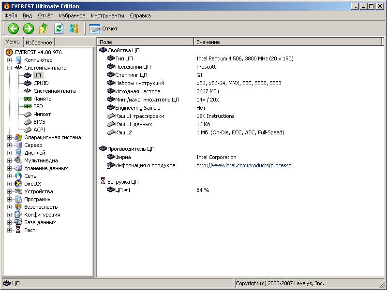The height and width of the screenshot is (290, 387).
Task: Collapse the Системная плата tree node
Action: click(x=9, y=68)
